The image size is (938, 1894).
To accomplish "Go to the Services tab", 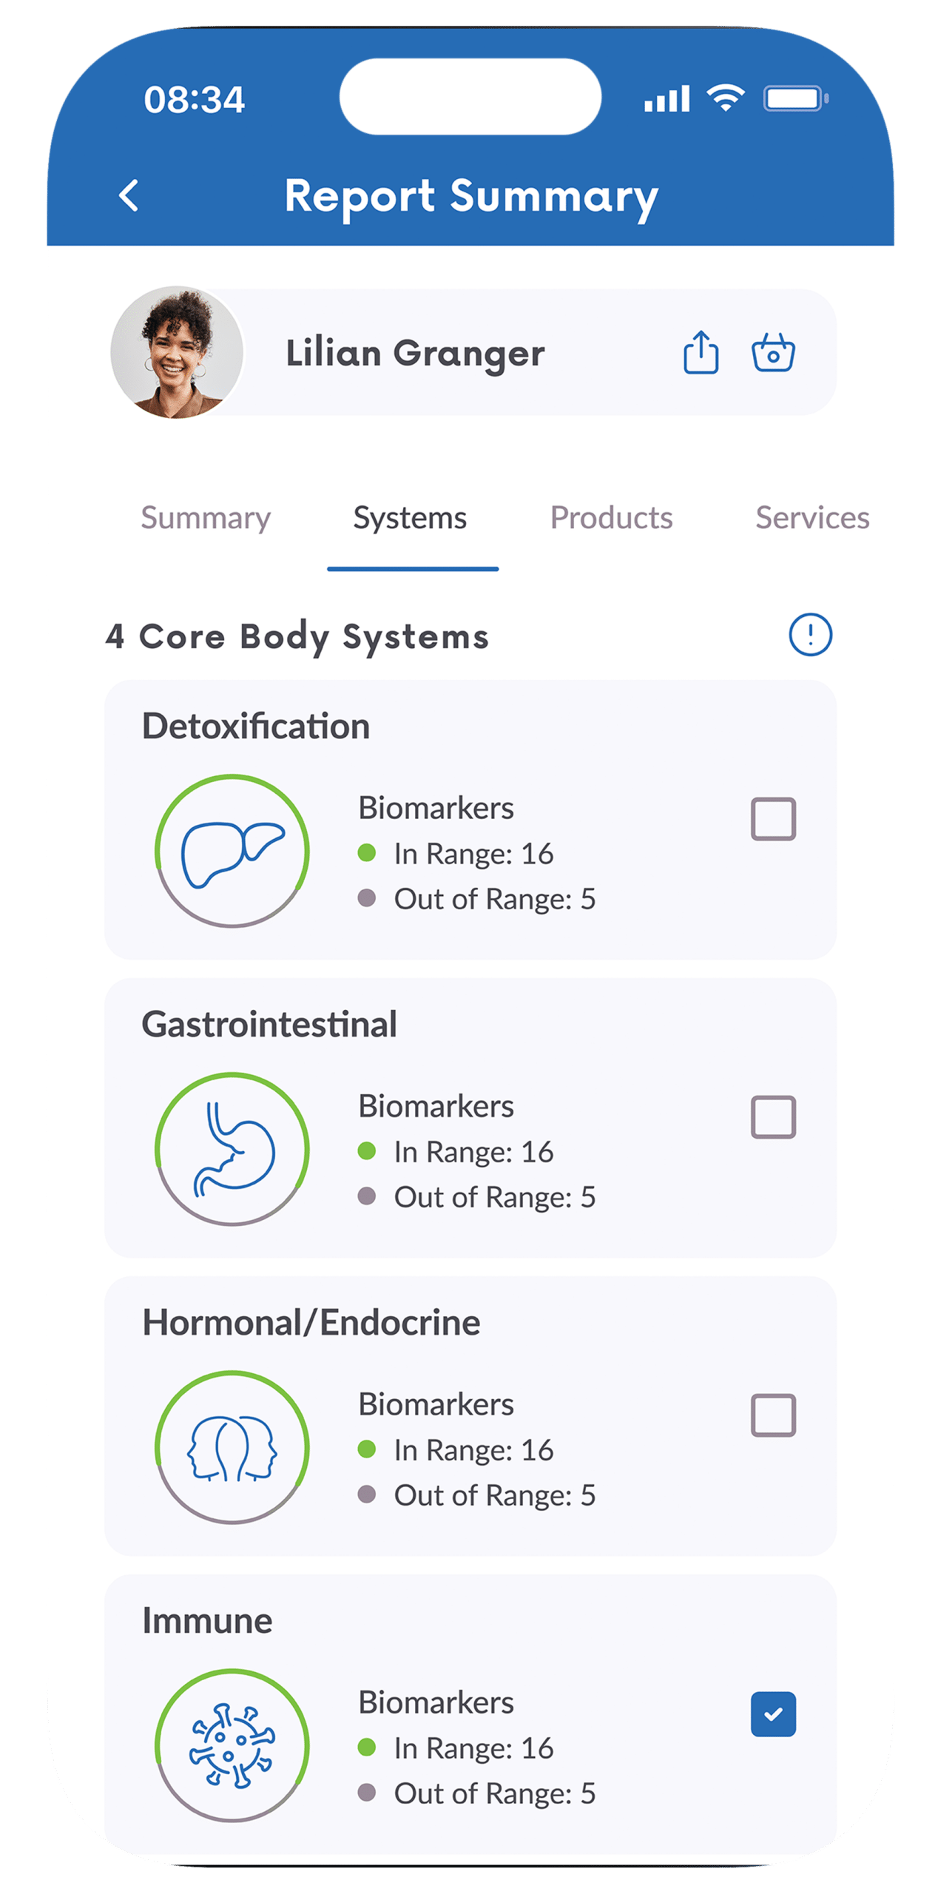I will (812, 518).
